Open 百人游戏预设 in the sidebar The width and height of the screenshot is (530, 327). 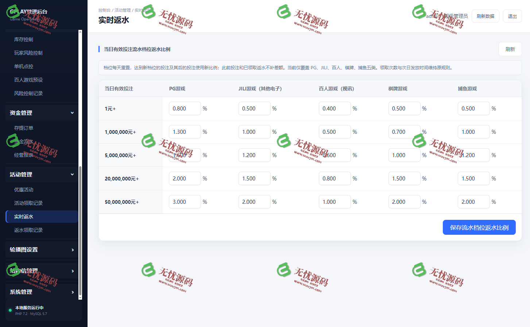pos(42,80)
